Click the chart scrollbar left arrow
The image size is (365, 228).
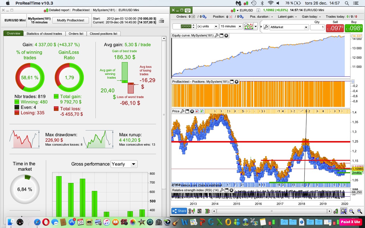214,211
